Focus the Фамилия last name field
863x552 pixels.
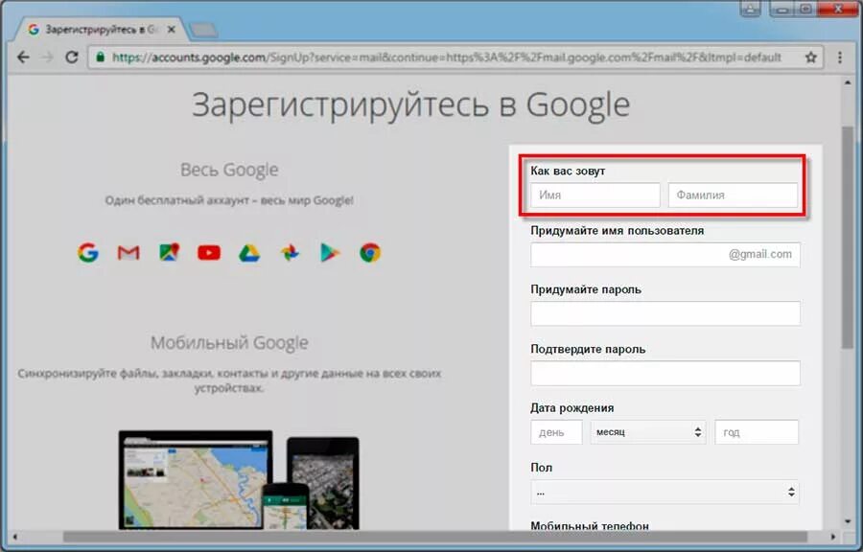pyautogui.click(x=733, y=195)
